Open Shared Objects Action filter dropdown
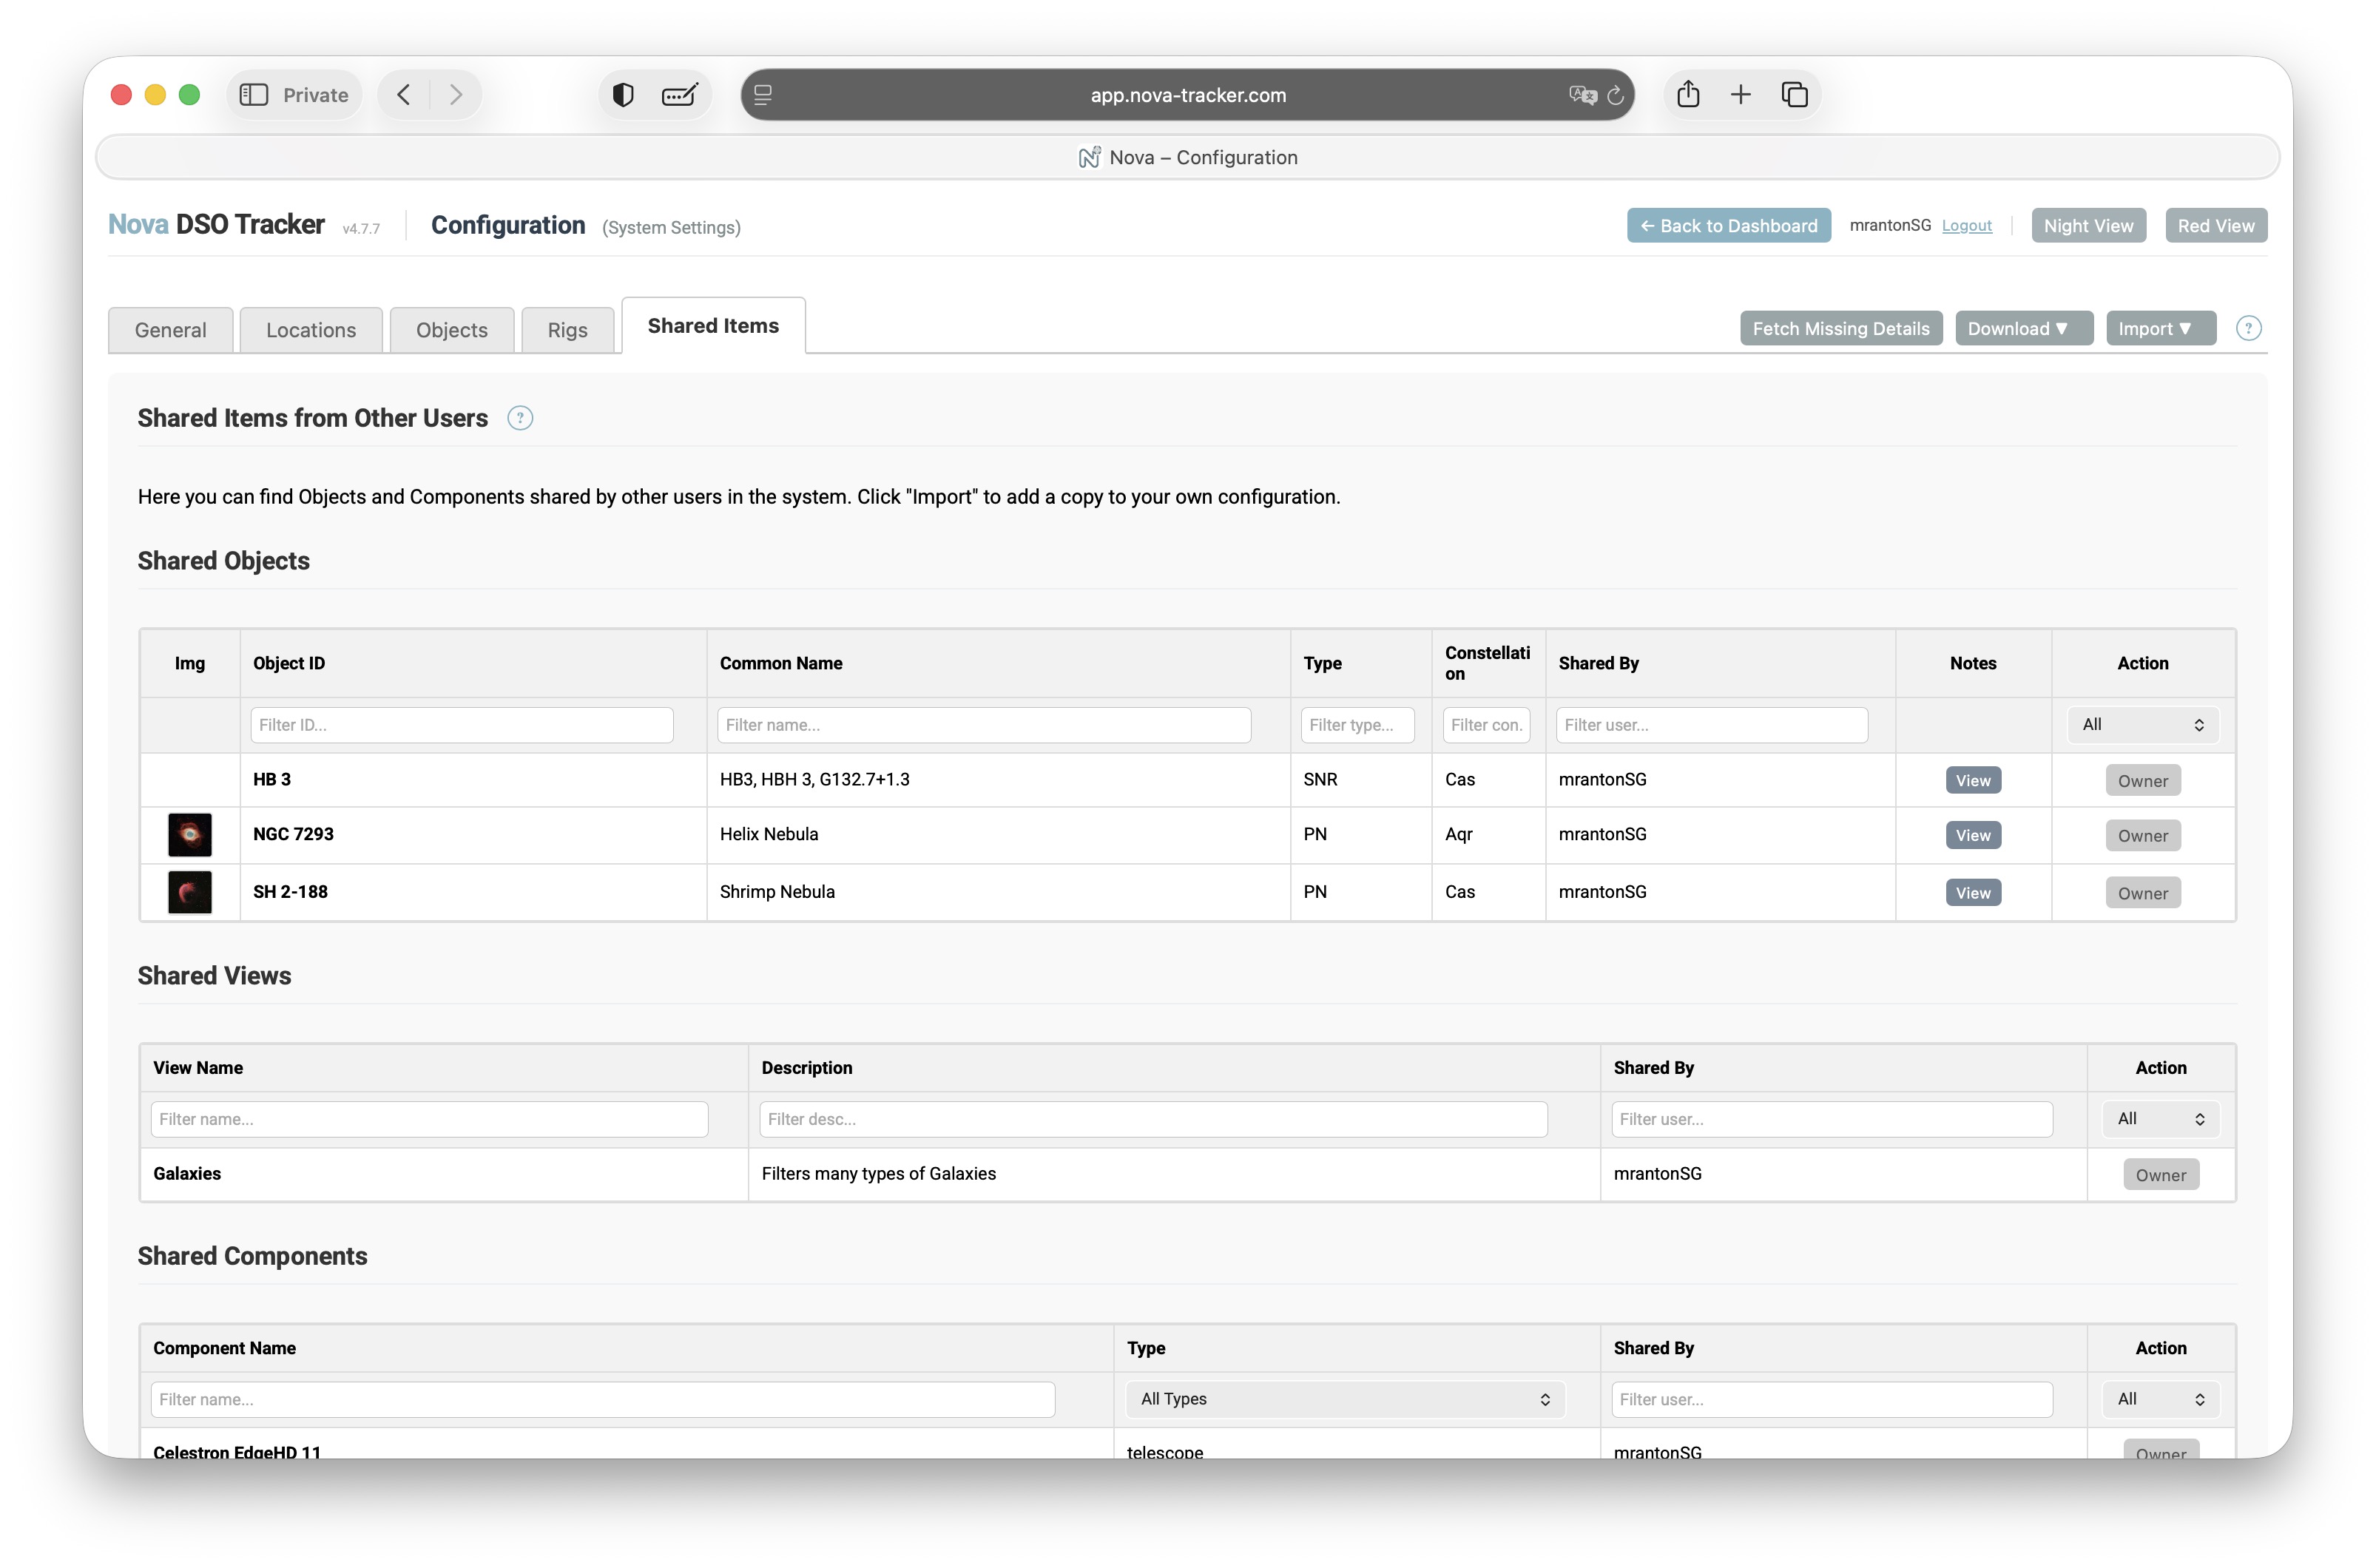 click(x=2142, y=725)
